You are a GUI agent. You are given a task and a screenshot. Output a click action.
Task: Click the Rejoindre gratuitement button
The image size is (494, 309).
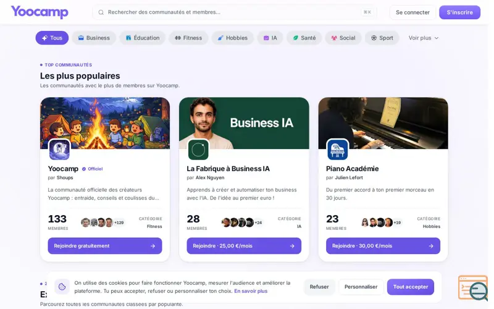(x=105, y=246)
